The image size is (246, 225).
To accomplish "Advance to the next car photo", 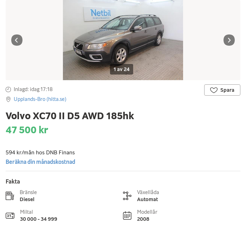I will coord(229,40).
